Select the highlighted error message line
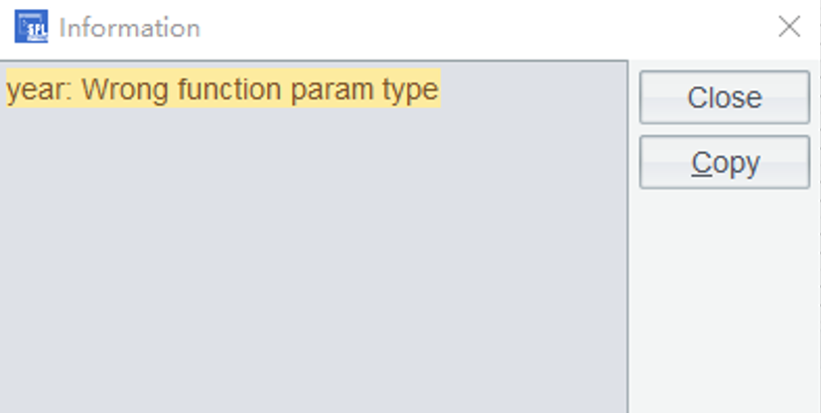Viewport: 821px width, 414px height. [222, 90]
